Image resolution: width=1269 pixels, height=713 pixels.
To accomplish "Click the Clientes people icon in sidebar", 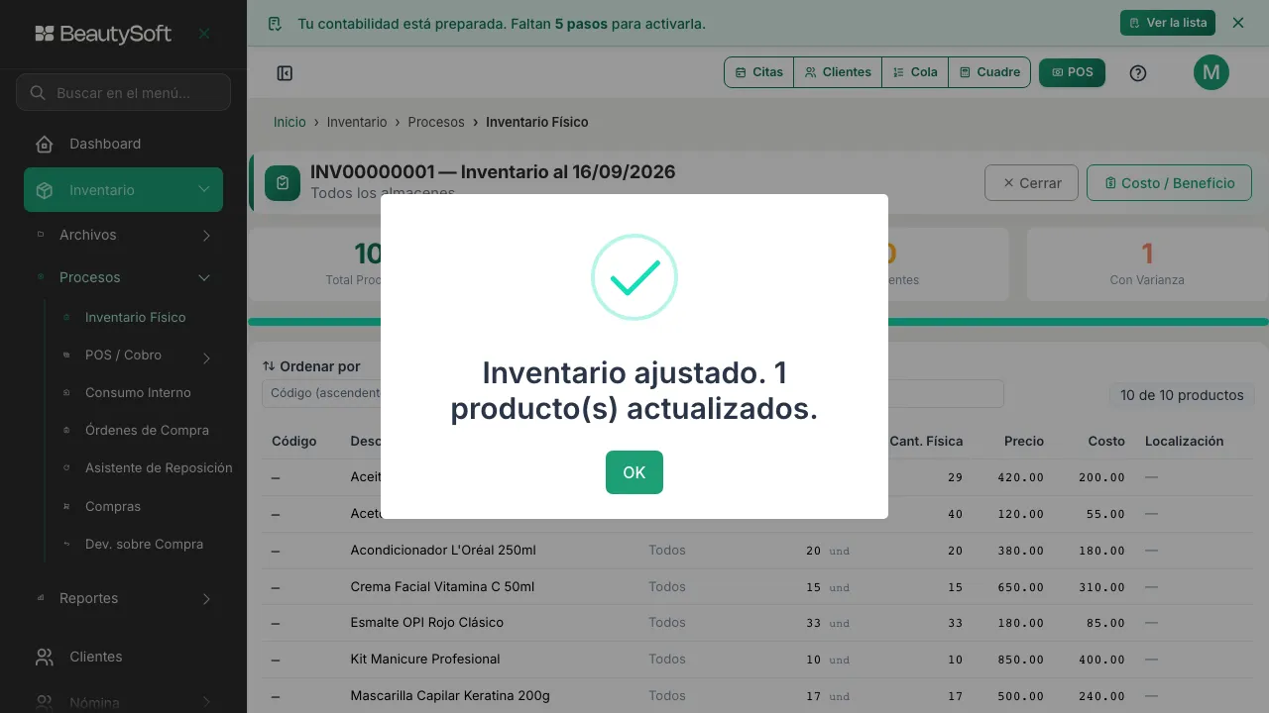I will (x=44, y=657).
